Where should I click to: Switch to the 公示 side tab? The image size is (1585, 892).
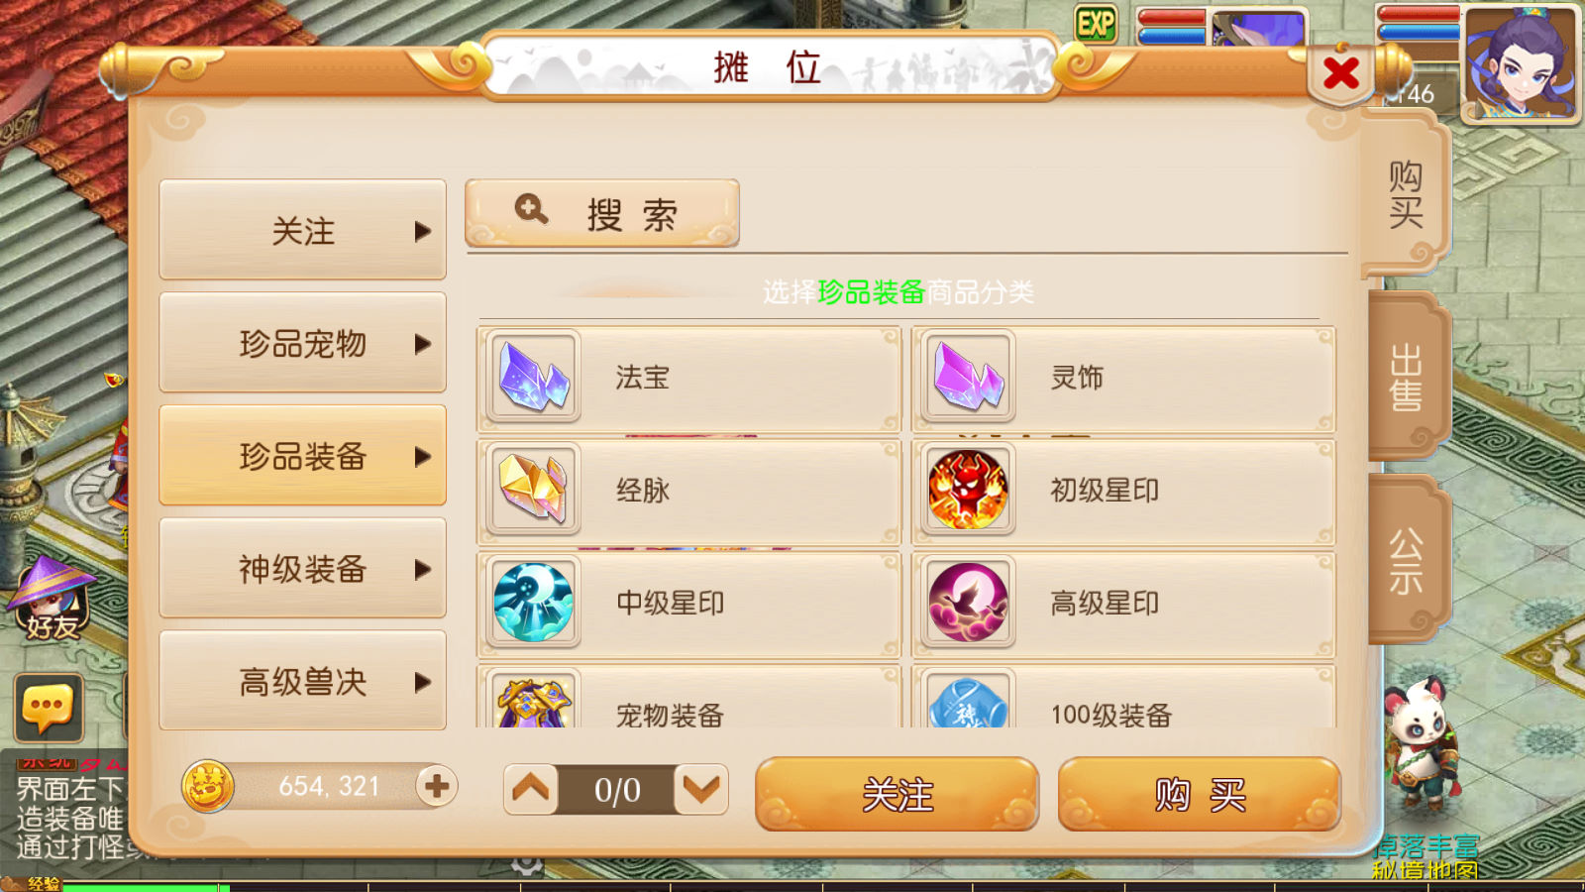tap(1407, 560)
